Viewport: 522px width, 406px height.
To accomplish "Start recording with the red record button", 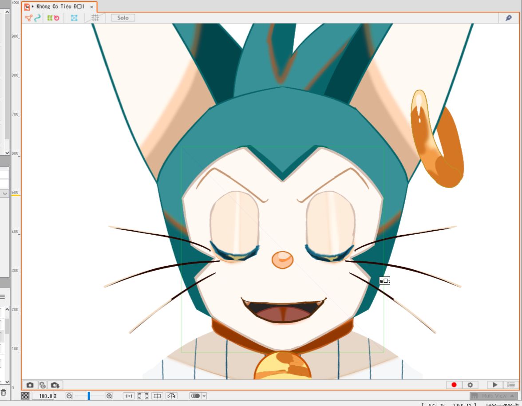I will 454,385.
